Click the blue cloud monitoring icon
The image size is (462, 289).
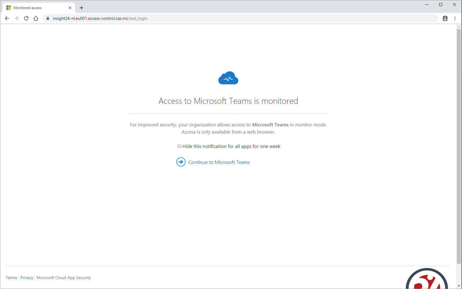point(228,78)
